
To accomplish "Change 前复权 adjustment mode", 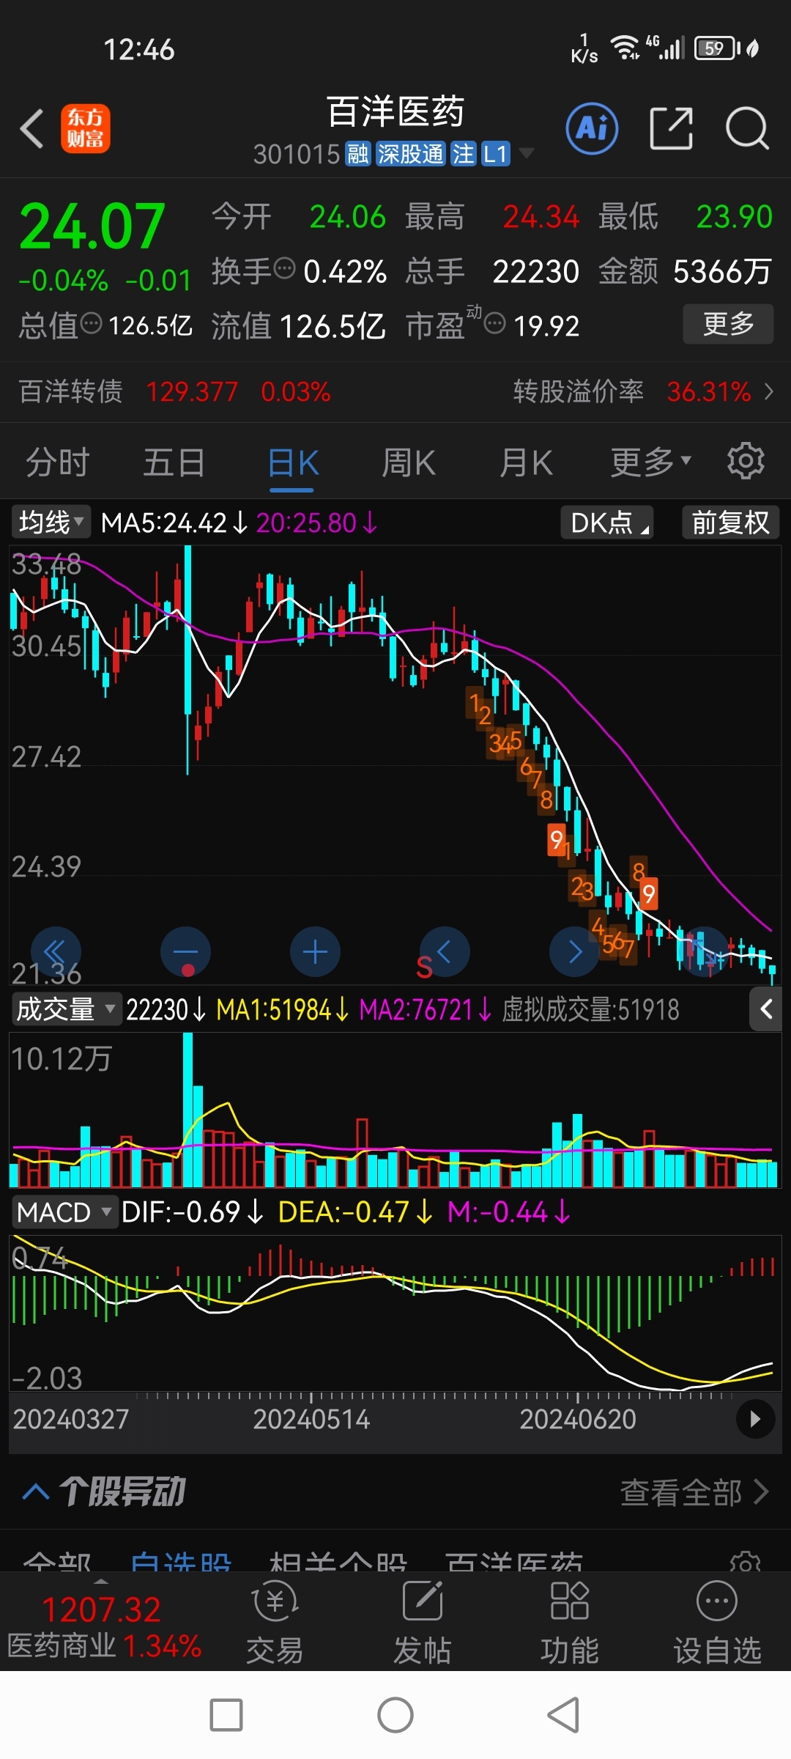I will 731,523.
